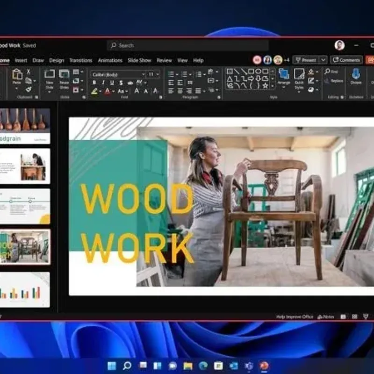The width and height of the screenshot is (374, 374).
Task: Clear all formatting icon in Font group
Action: [156, 91]
